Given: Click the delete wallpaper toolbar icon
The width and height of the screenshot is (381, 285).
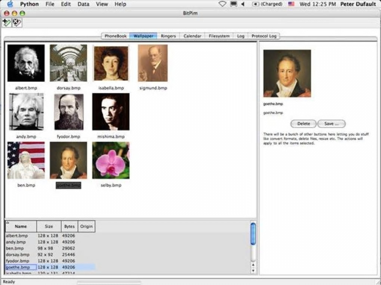Looking at the screenshot, I should tap(17, 23).
